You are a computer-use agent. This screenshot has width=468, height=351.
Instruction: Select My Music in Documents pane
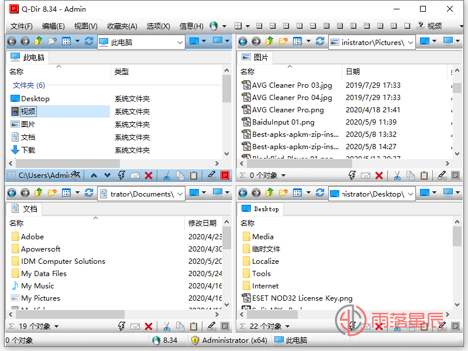(x=33, y=285)
